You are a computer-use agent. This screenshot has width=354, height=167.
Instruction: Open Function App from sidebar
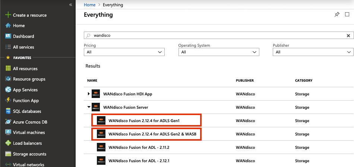pos(26,101)
